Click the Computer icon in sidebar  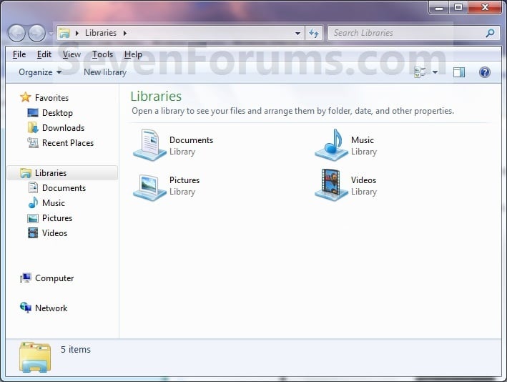pos(25,278)
